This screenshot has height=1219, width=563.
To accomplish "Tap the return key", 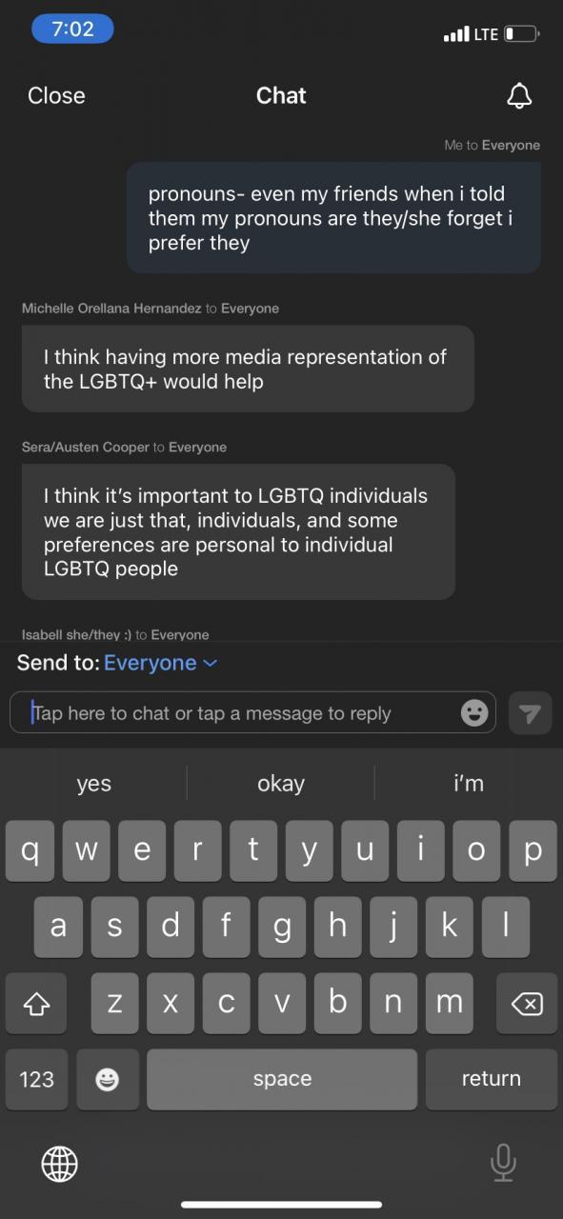I will click(x=492, y=1079).
